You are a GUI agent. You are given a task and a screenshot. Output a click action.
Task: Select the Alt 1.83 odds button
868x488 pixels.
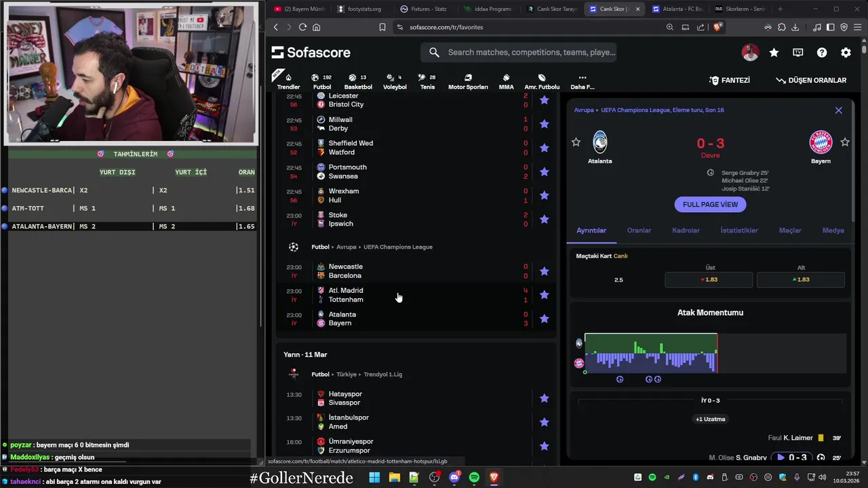(x=801, y=280)
